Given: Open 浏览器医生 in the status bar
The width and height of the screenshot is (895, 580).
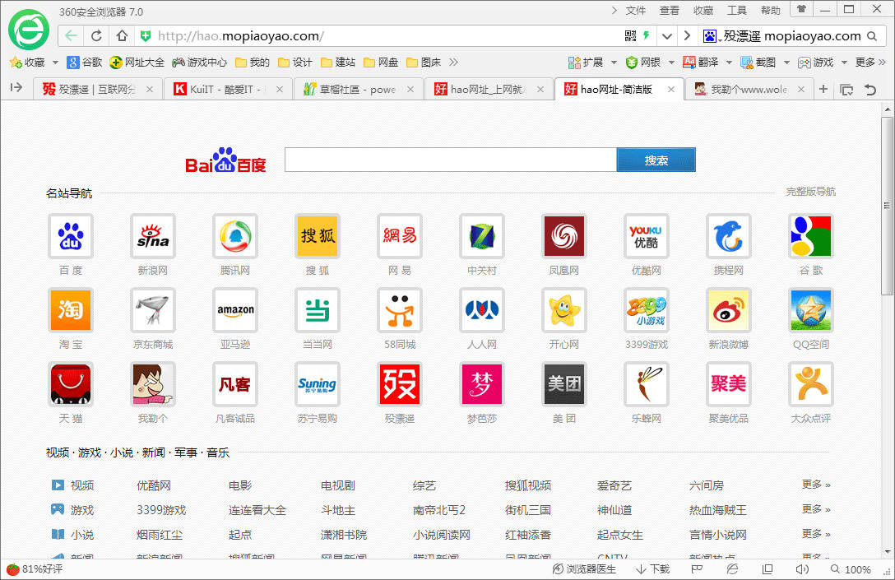Looking at the screenshot, I should (x=585, y=569).
